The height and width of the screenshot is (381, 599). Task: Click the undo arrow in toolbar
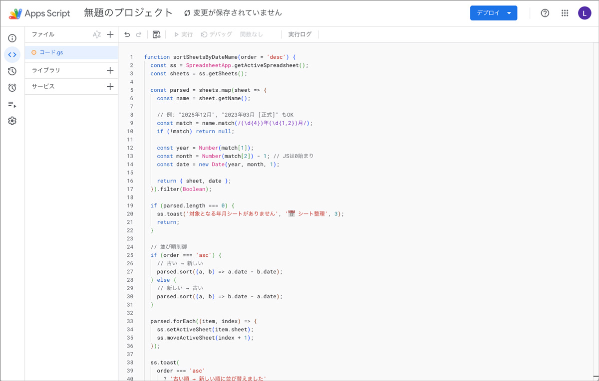127,34
